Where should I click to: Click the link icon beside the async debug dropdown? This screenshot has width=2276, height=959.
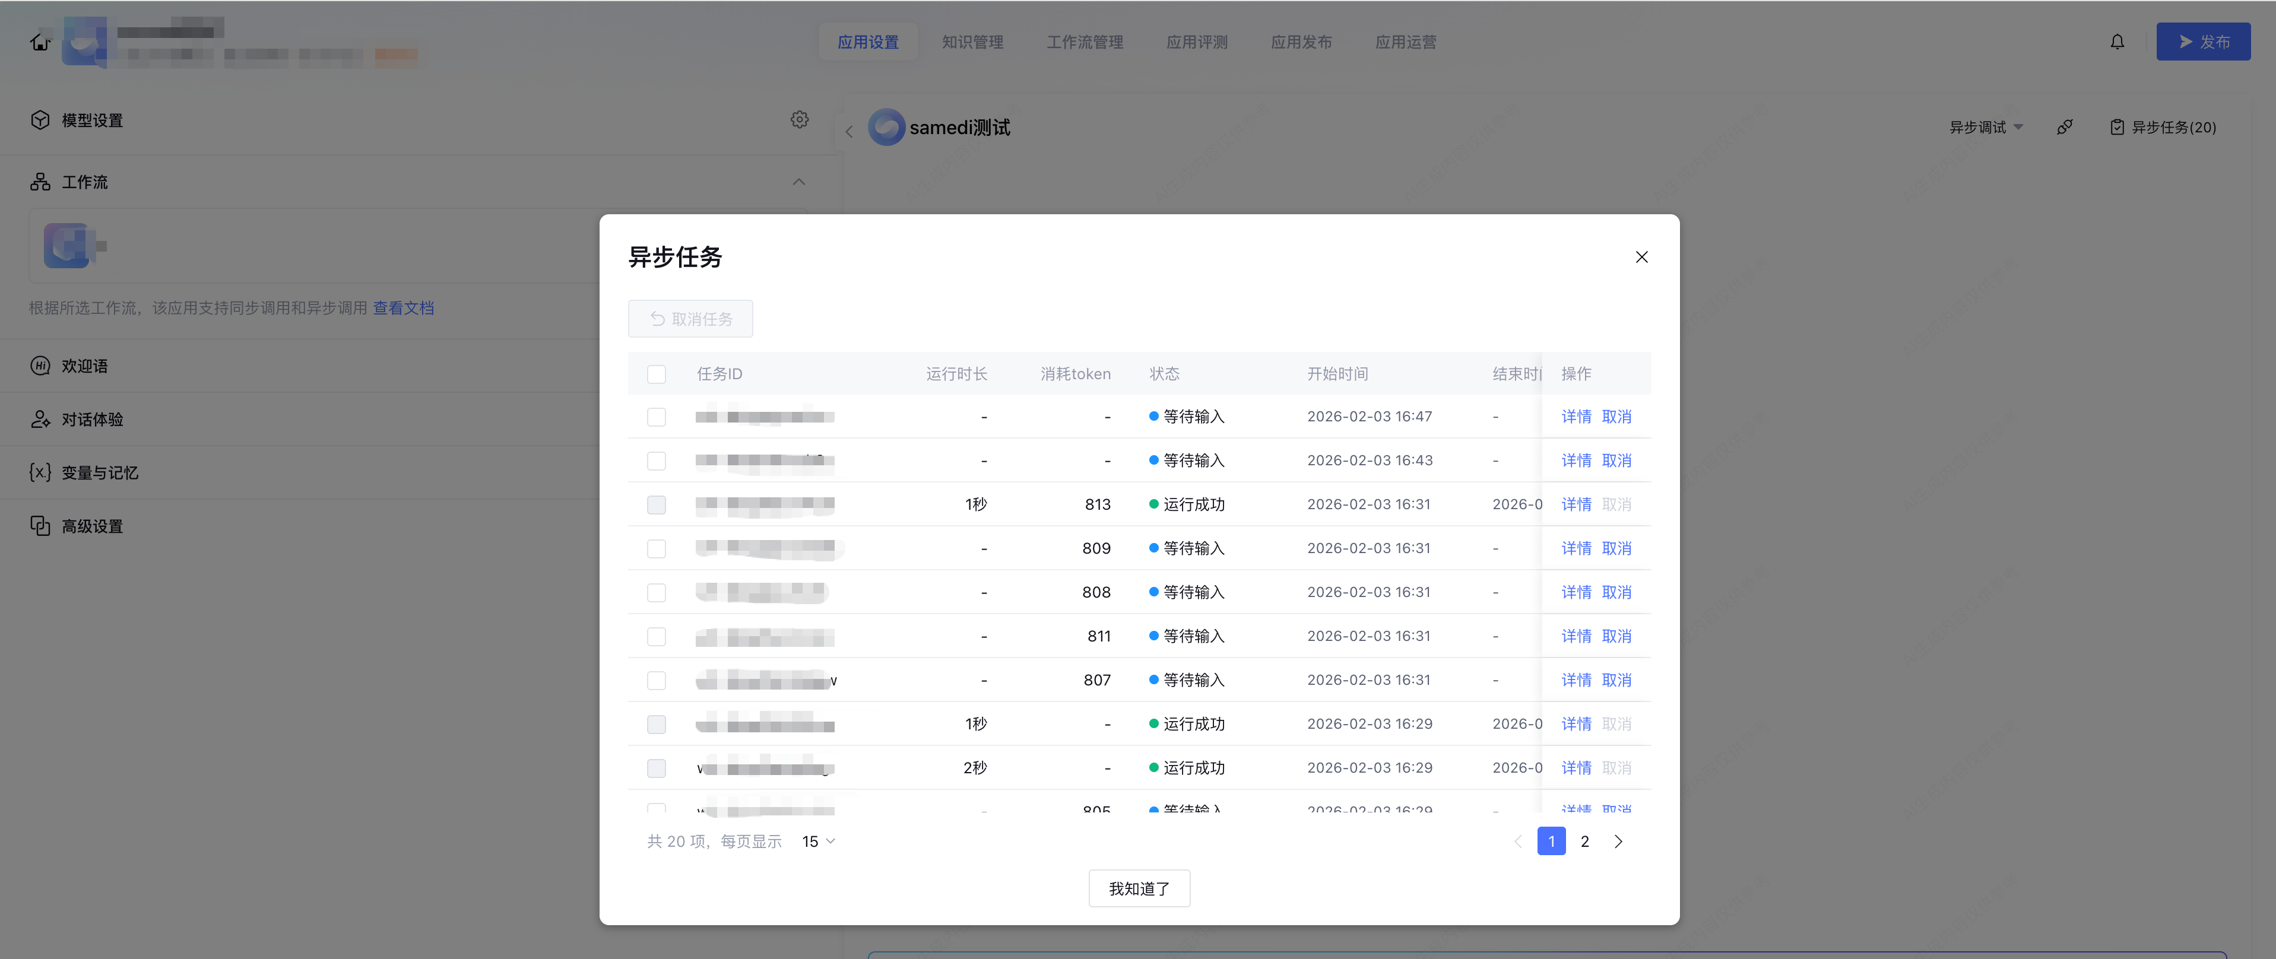point(2065,127)
